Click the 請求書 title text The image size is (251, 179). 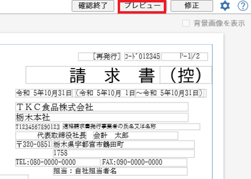(112, 76)
